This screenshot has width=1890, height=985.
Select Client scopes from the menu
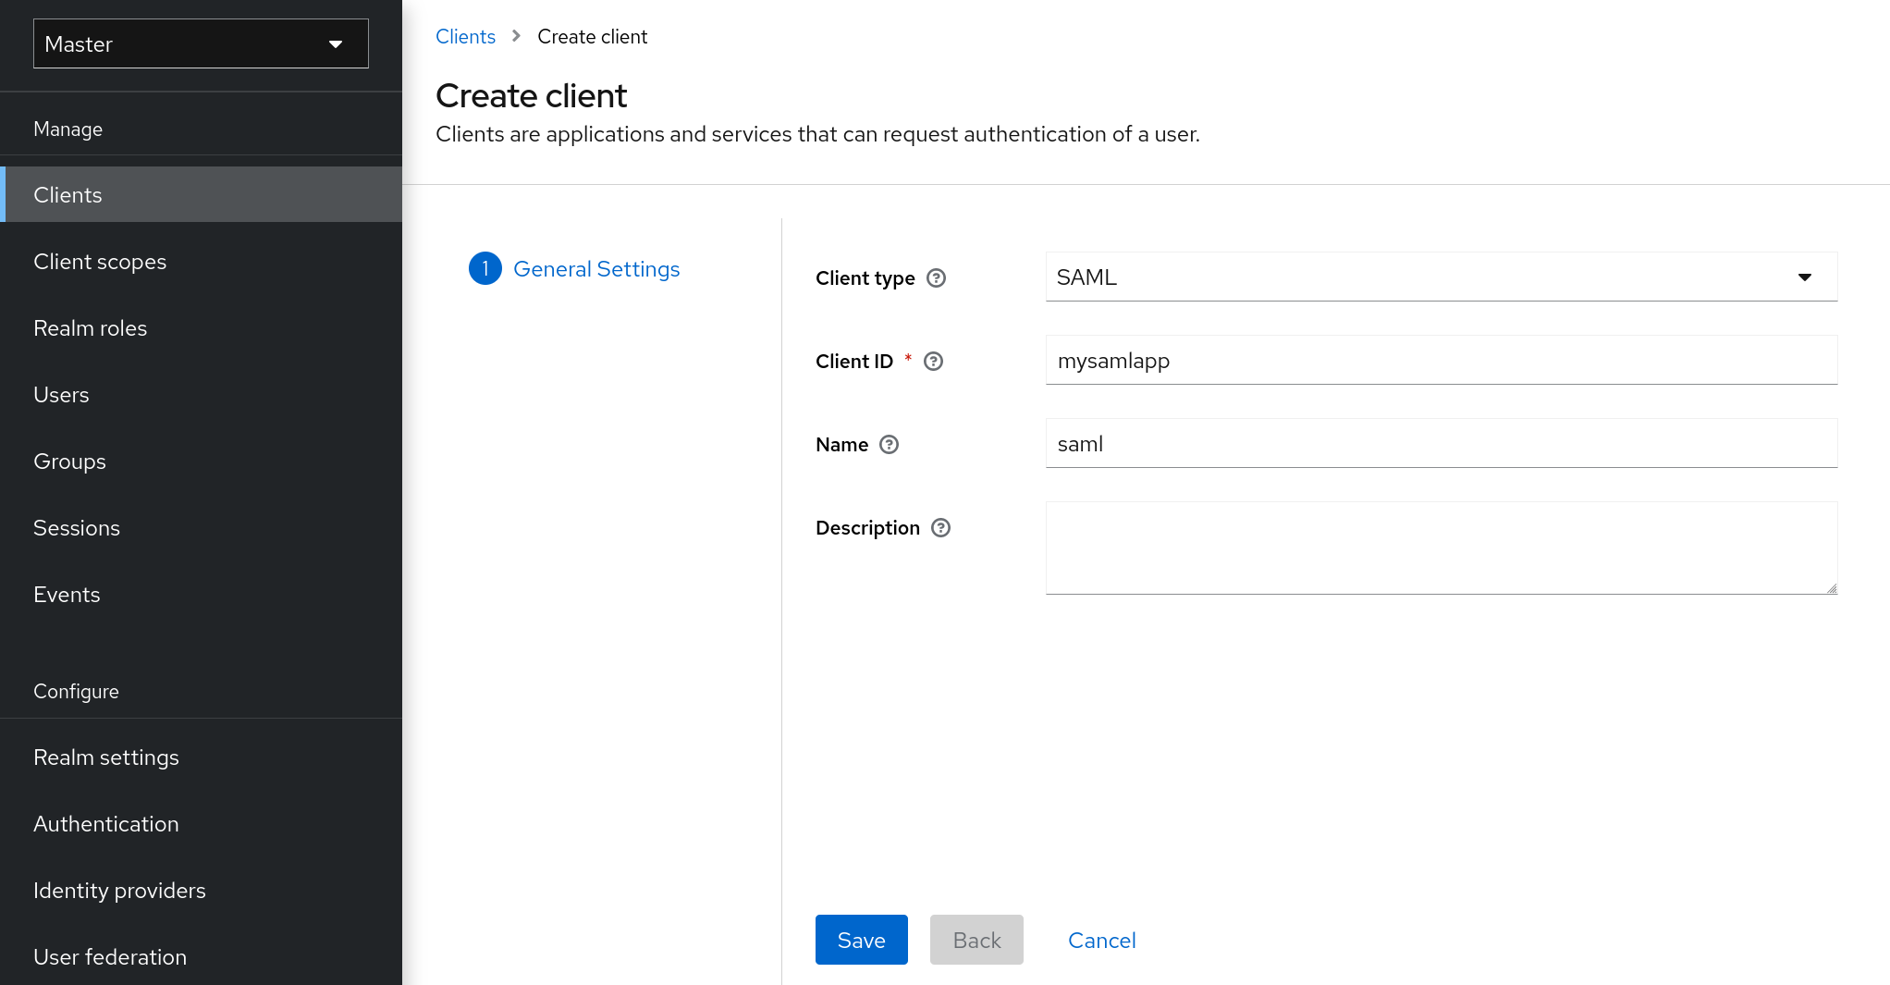coord(100,262)
